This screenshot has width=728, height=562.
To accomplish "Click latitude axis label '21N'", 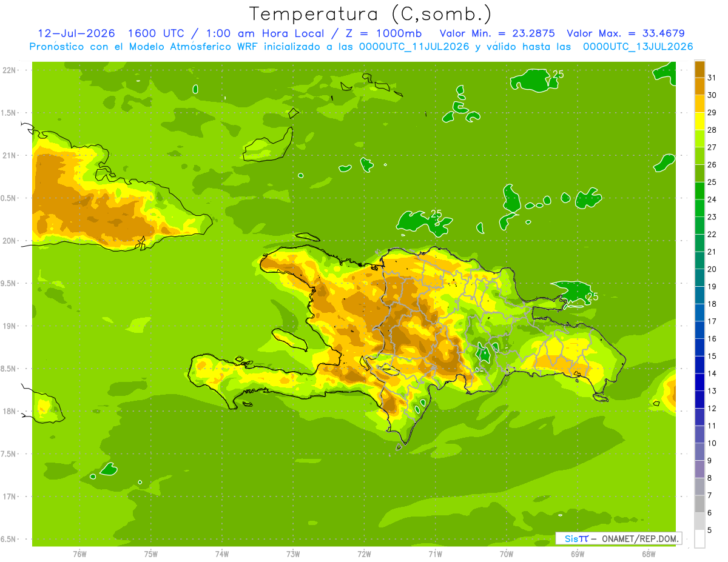I will coord(10,155).
